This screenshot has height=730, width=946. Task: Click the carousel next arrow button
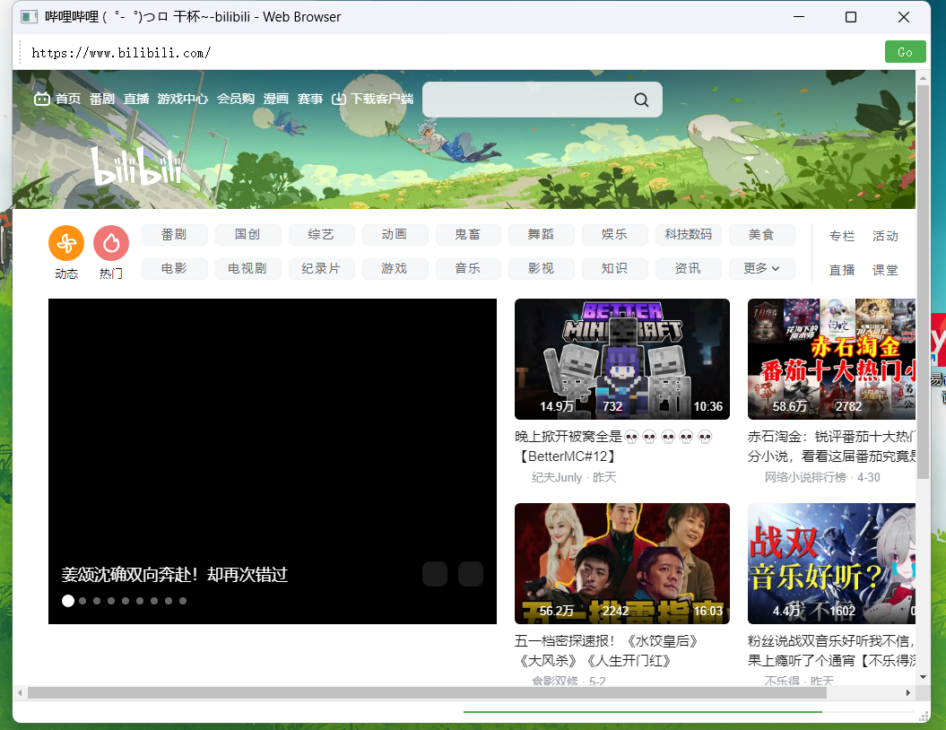coord(471,574)
